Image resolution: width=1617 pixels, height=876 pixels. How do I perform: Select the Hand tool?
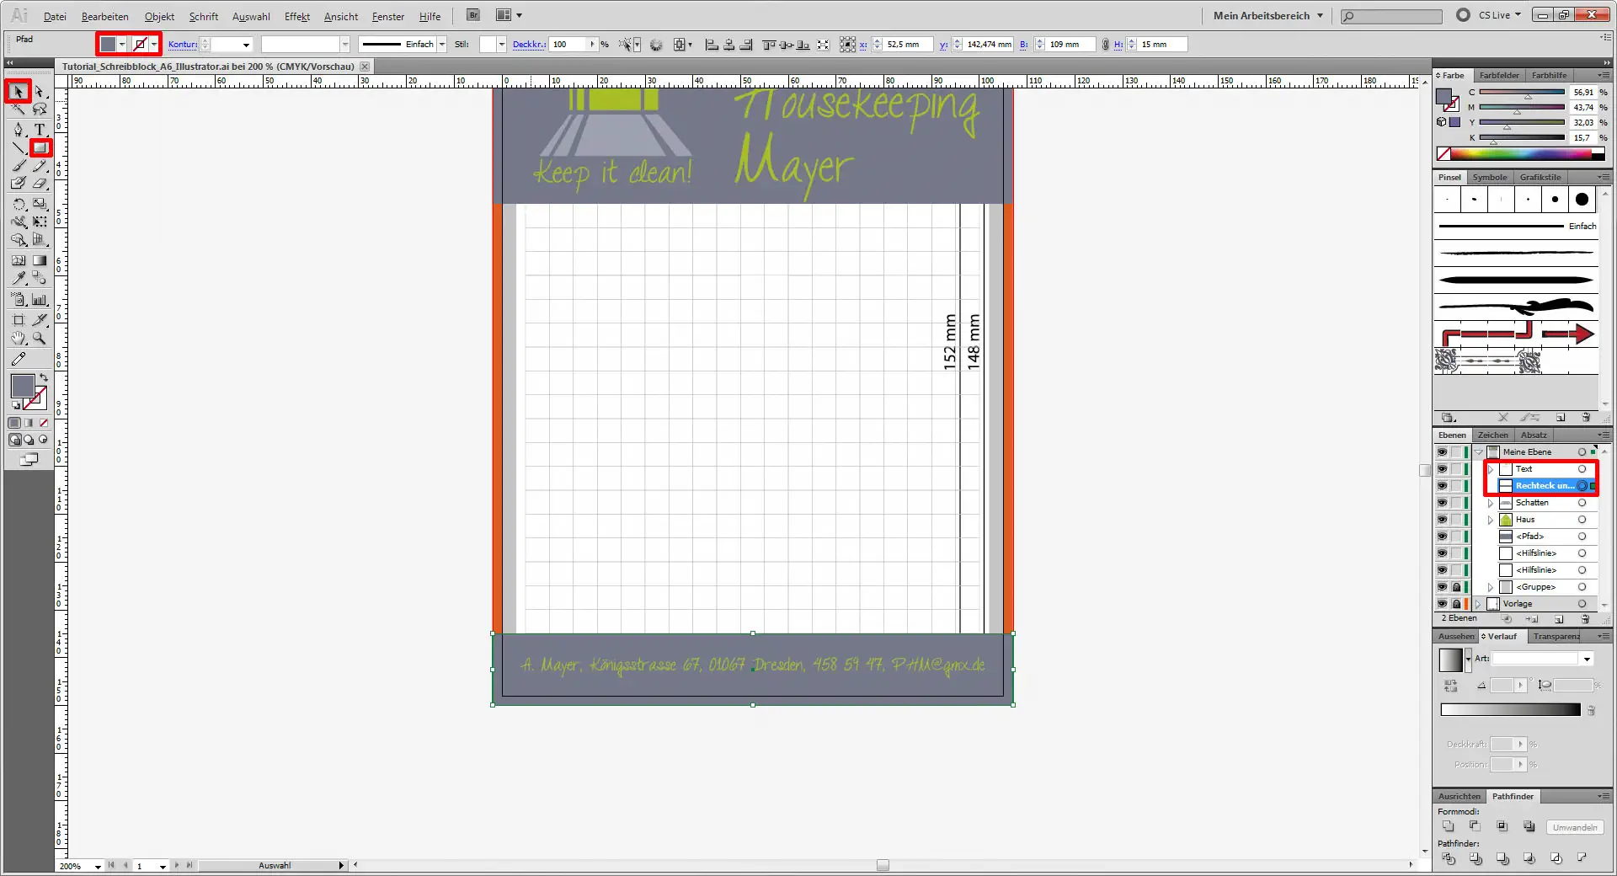(x=19, y=339)
